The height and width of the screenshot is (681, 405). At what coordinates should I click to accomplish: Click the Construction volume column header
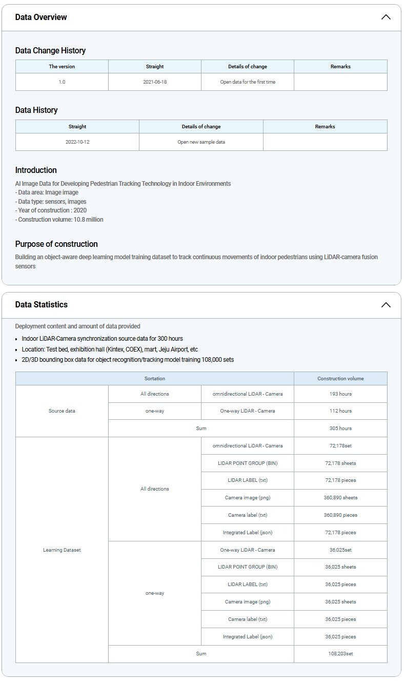[x=340, y=378]
